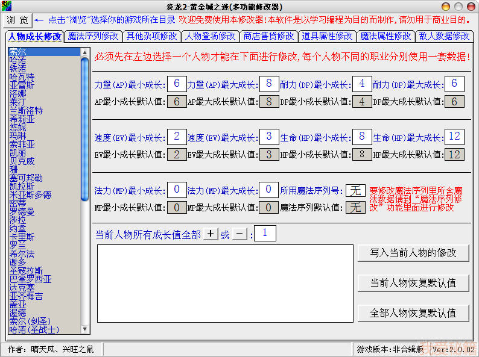Select 索尔(剑圣) in the character list
Screen dimensions: 479x357
[x=30, y=321]
